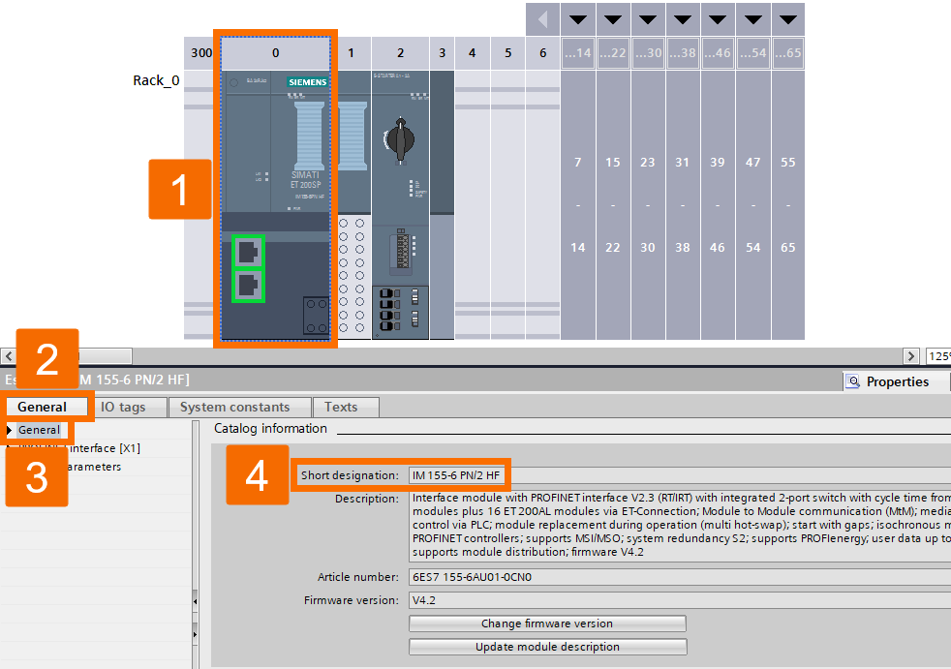Screen dimensions: 951x669
Task: Open the zoom level 125% dropdown
Action: 938,356
